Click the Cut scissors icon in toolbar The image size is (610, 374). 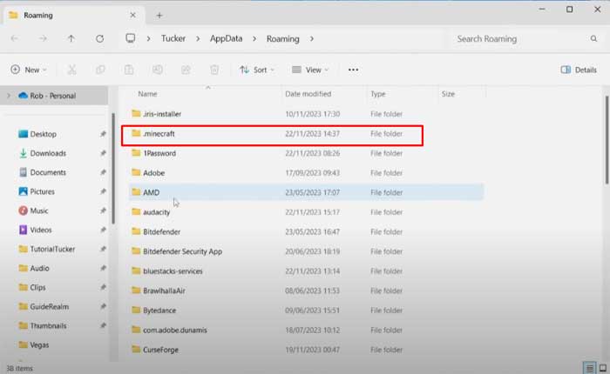pos(72,70)
